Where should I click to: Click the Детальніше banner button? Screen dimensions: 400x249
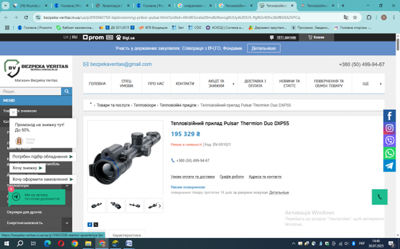(264, 48)
